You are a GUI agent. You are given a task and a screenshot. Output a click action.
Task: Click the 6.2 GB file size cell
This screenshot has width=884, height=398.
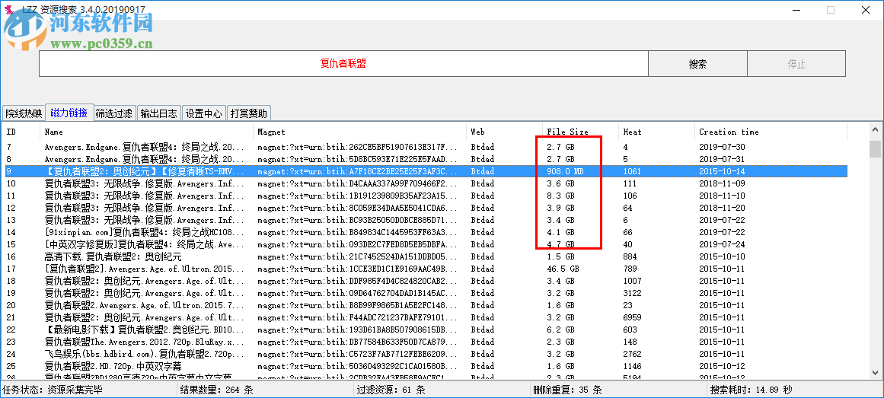560,330
